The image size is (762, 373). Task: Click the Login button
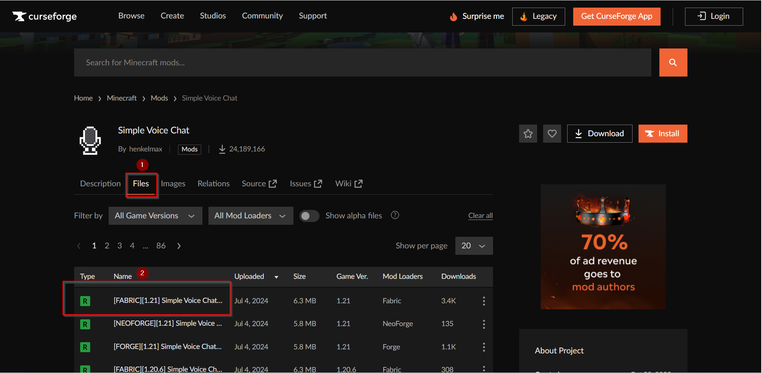coord(714,16)
